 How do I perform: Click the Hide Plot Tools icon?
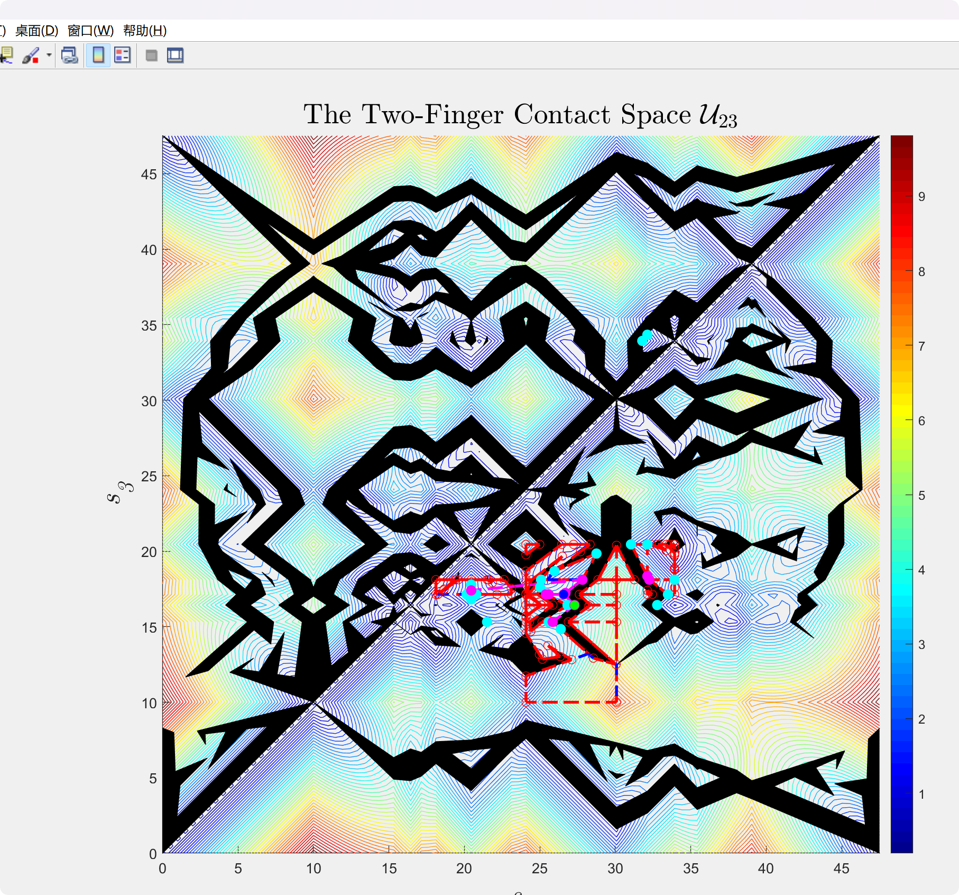coord(151,56)
